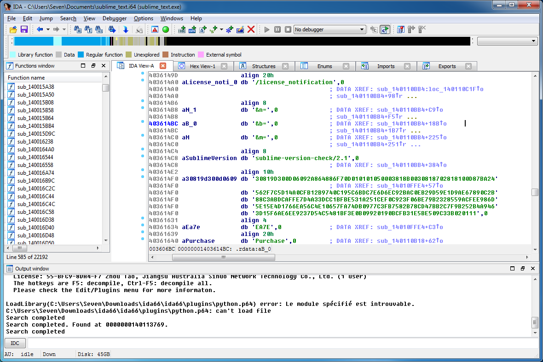Screen dimensions: 543x362
Task: Click the red triangle warning toolbar icon
Action: click(155, 29)
